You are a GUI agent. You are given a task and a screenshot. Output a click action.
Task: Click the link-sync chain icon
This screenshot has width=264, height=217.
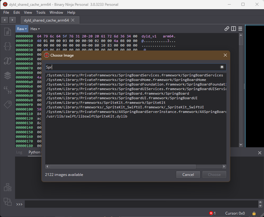tap(227, 29)
